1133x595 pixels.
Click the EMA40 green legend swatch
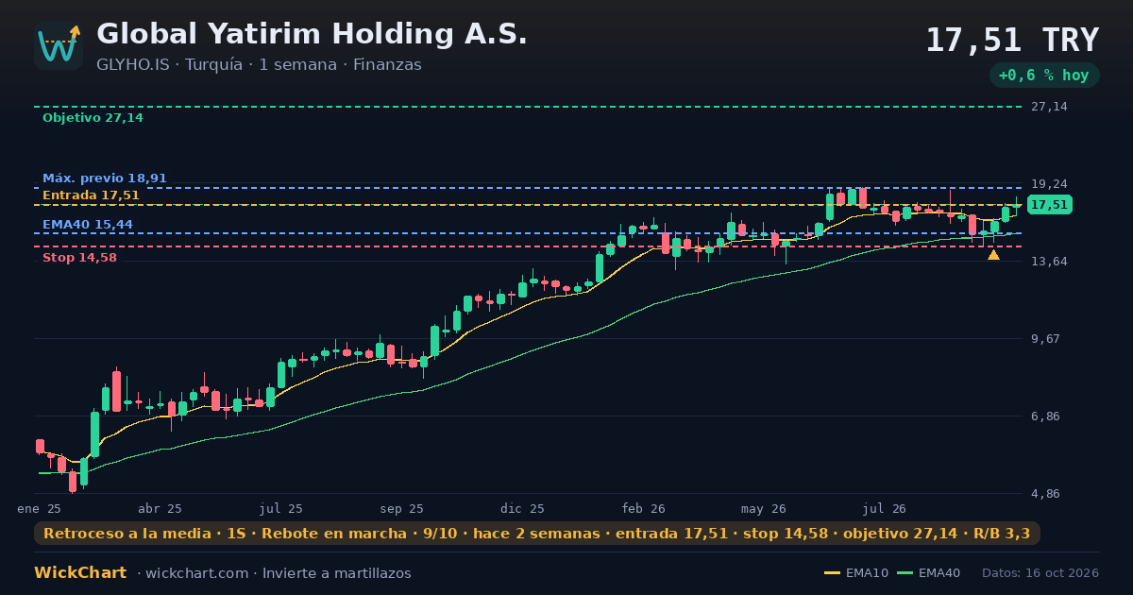pos(905,573)
